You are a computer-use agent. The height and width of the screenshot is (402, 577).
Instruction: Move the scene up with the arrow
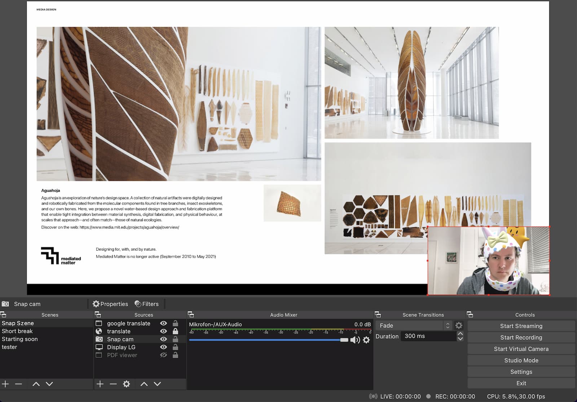36,384
